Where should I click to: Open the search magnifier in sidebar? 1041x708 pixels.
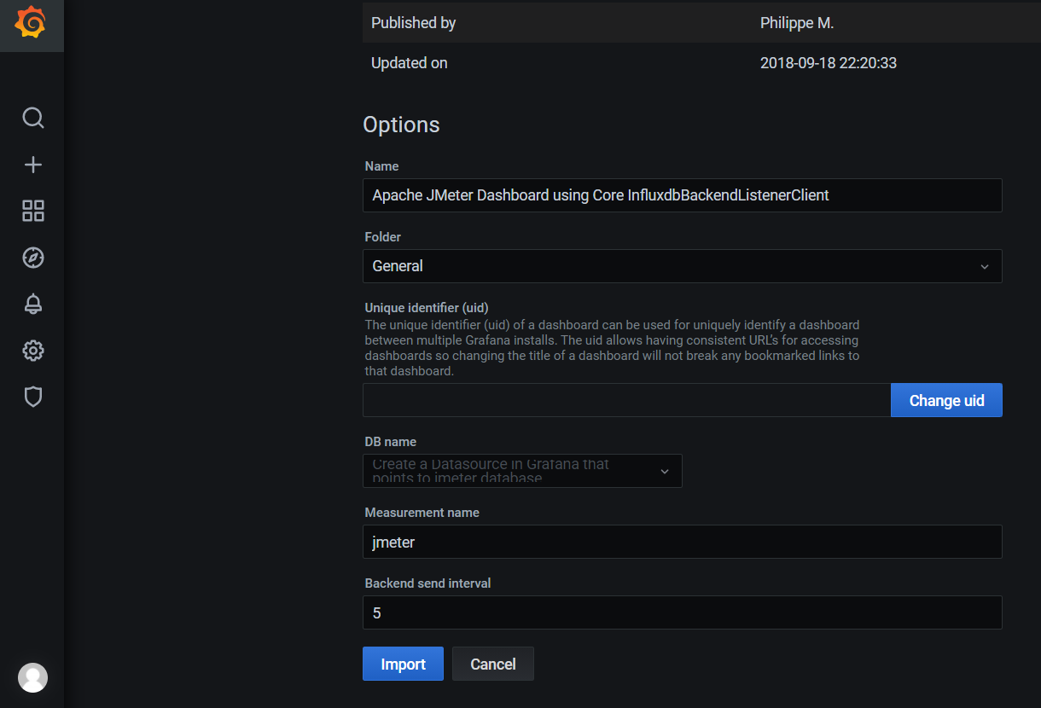32,118
